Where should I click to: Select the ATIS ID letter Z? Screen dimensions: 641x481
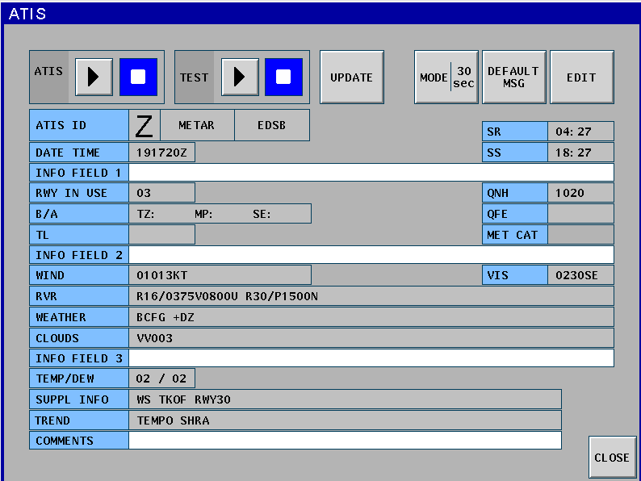145,126
